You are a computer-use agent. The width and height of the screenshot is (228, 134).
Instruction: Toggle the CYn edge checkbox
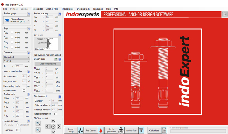coord(12,47)
